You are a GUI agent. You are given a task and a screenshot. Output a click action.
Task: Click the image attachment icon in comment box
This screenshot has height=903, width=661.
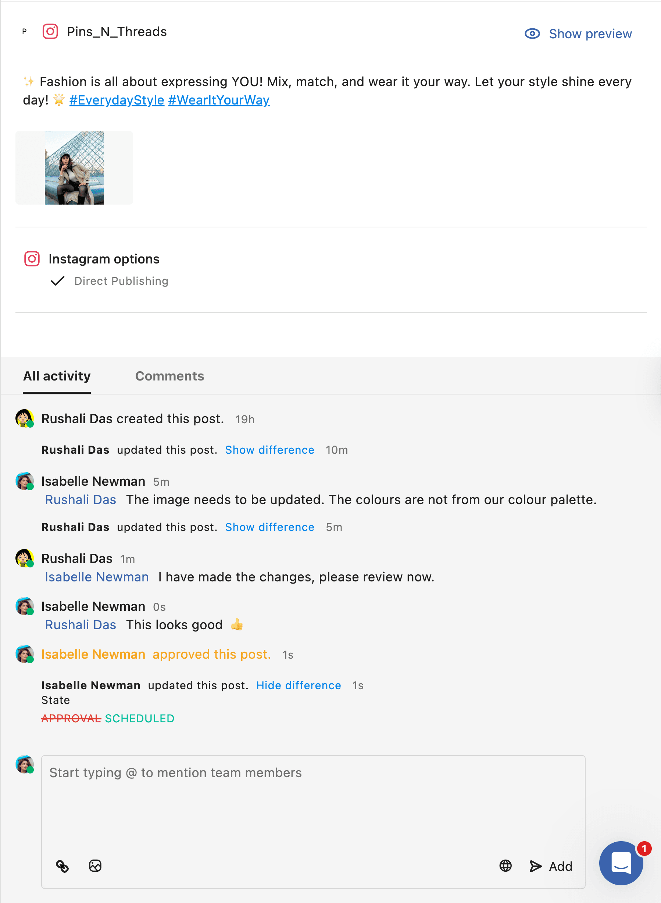(95, 866)
